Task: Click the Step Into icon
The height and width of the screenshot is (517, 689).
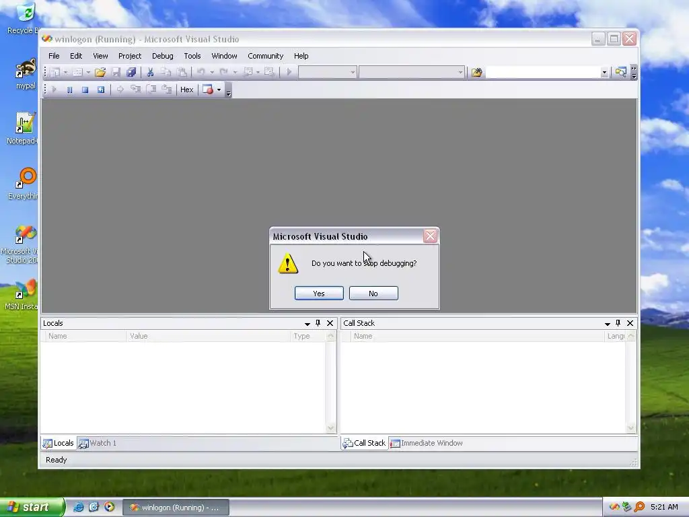Action: [136, 90]
